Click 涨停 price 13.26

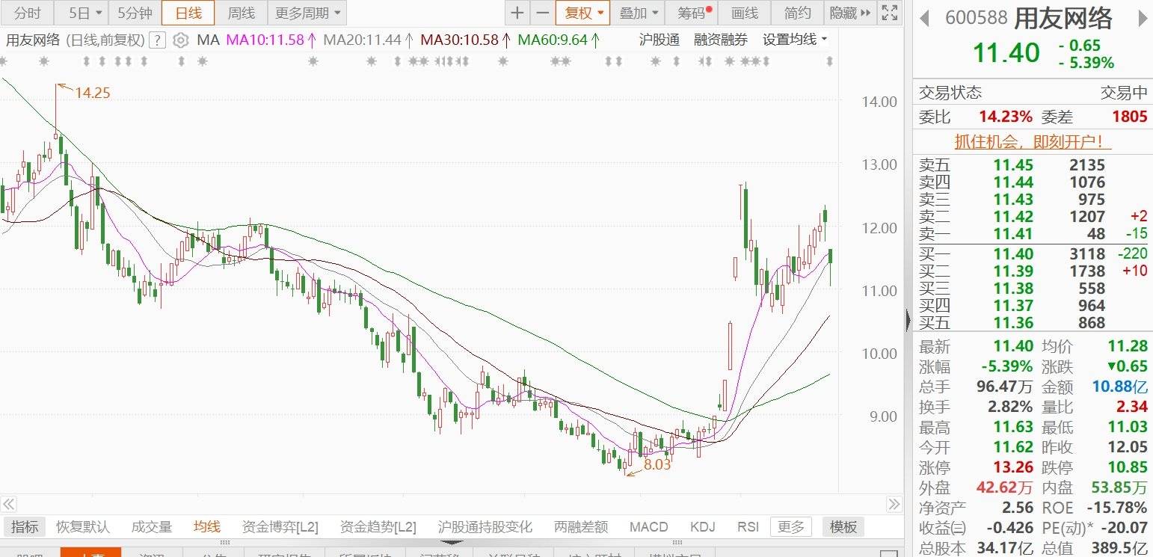point(1013,468)
